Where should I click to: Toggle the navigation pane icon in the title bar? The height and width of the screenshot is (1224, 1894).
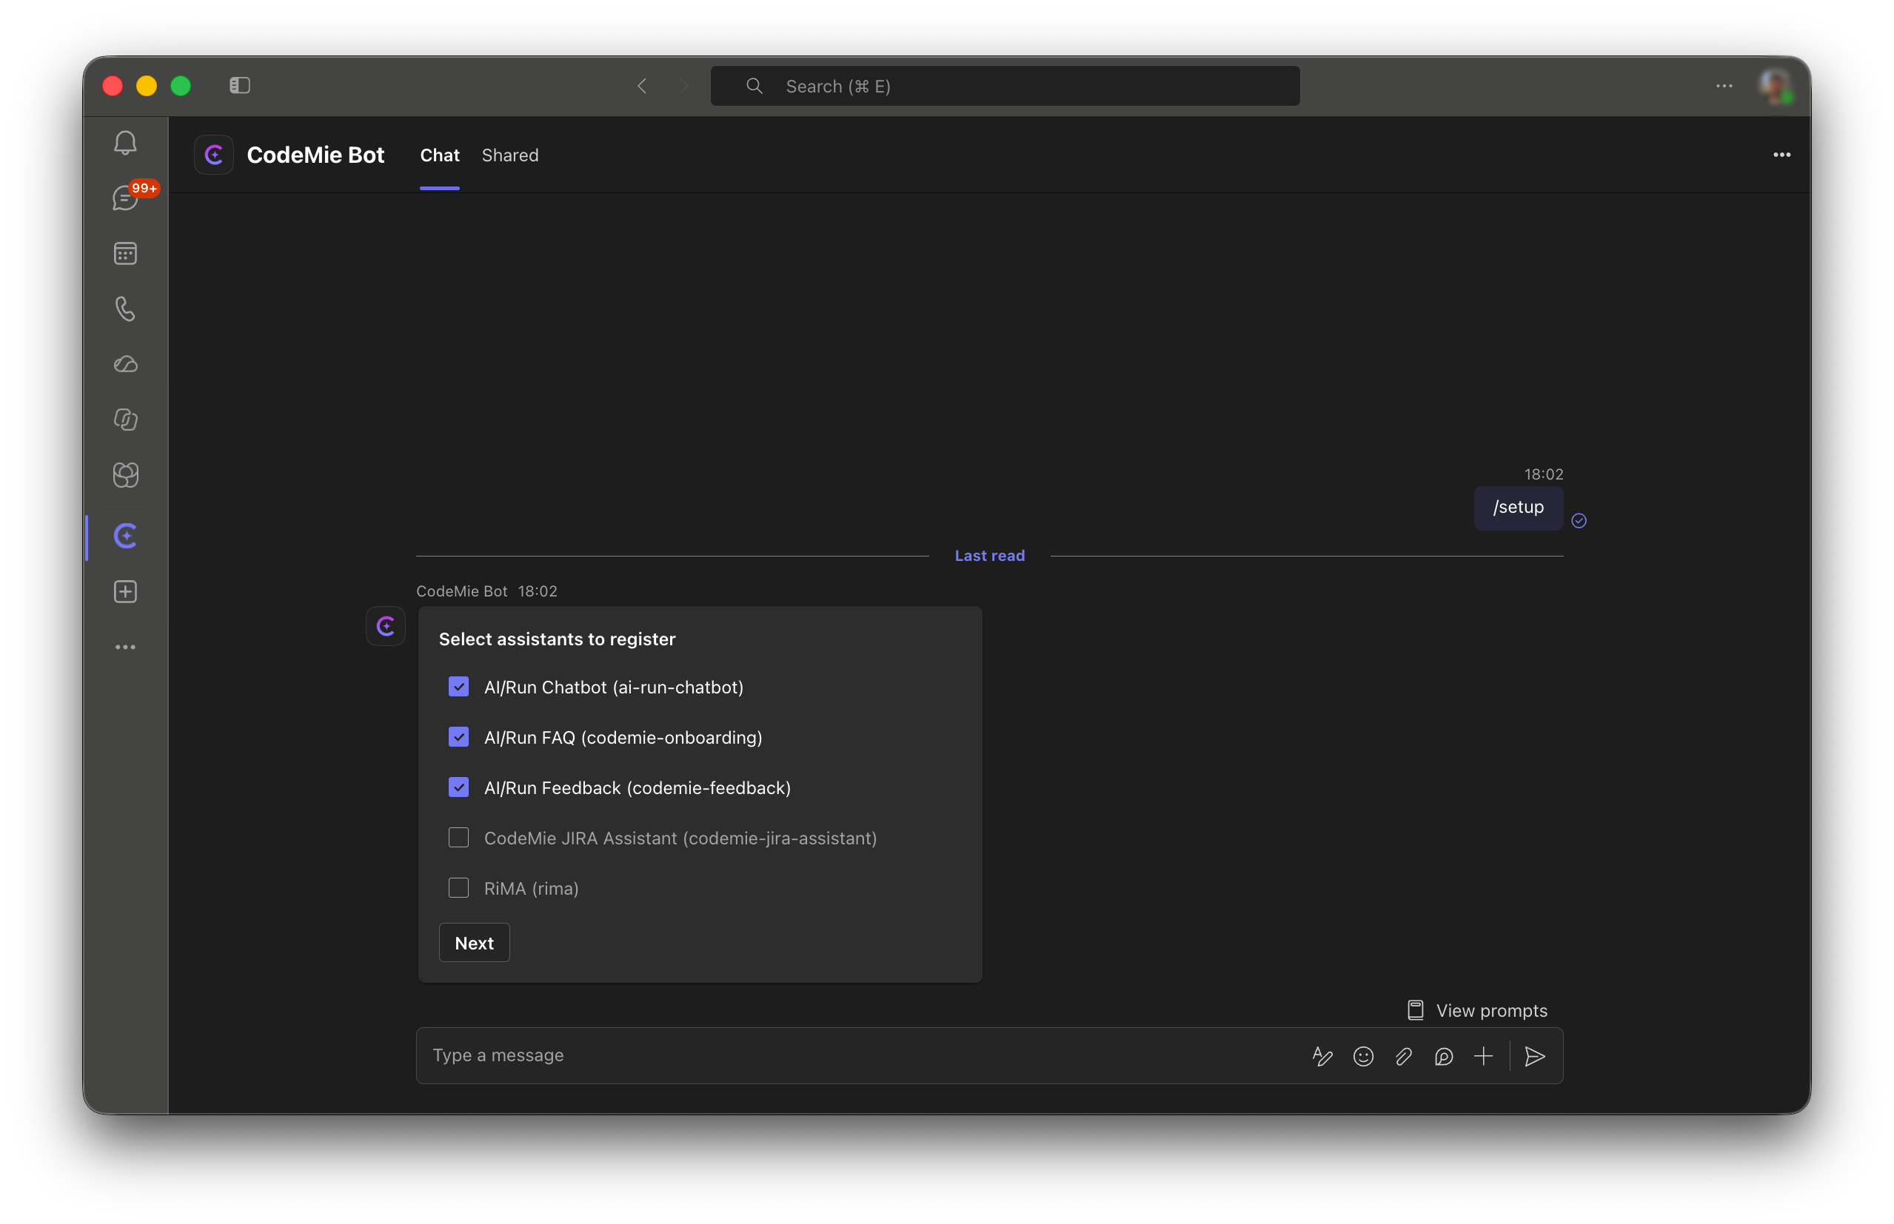[x=239, y=85]
